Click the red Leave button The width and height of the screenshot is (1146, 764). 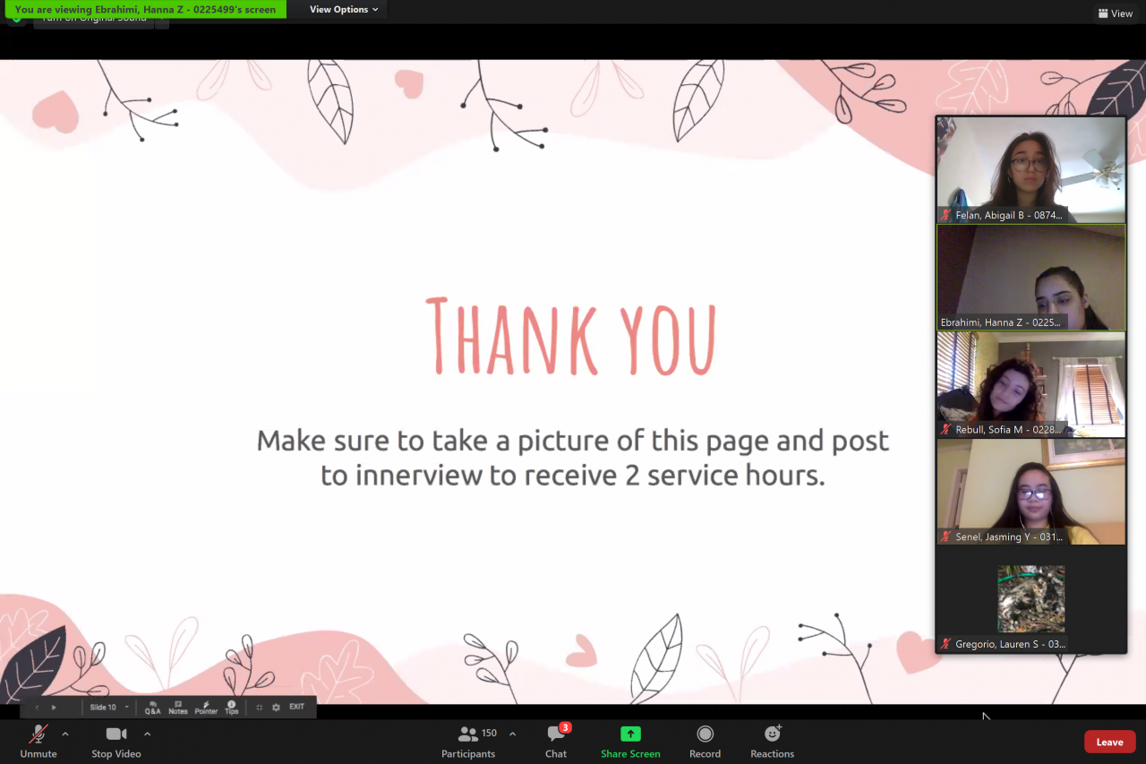[x=1109, y=742]
